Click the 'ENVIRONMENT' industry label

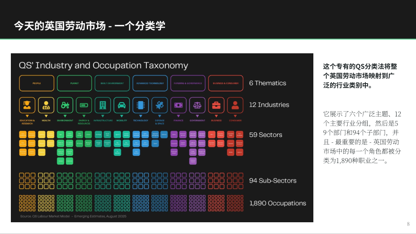point(65,121)
